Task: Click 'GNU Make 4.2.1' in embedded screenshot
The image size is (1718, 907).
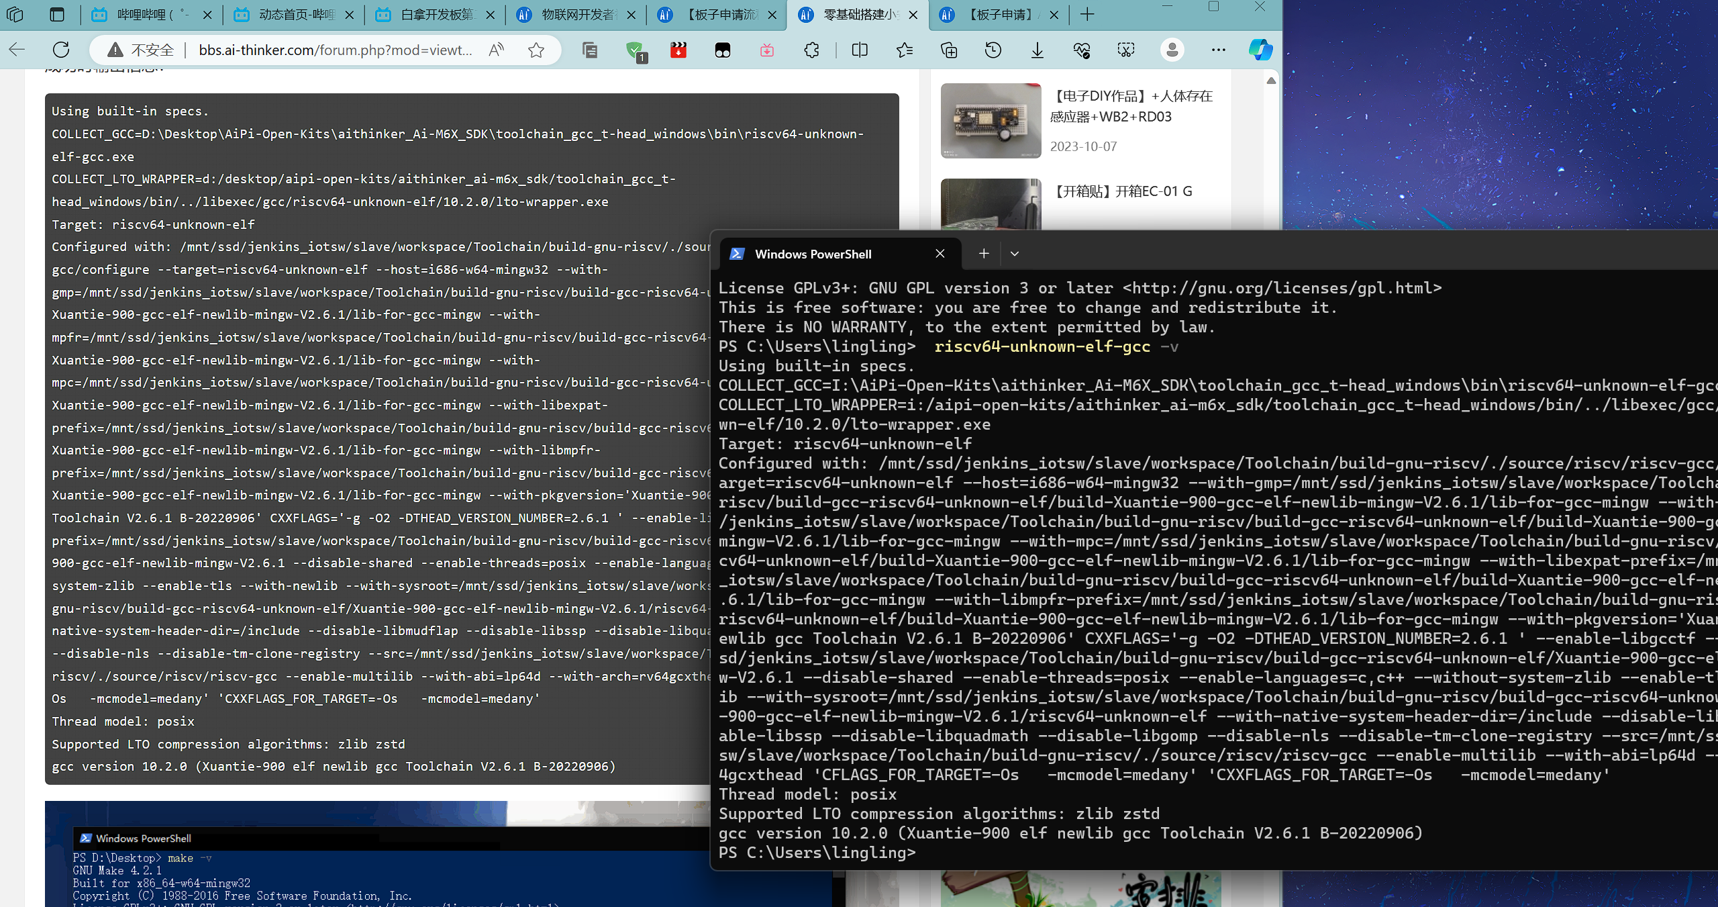Action: click(117, 871)
